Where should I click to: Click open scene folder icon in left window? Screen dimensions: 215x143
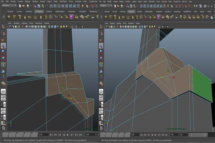(x=24, y=6)
